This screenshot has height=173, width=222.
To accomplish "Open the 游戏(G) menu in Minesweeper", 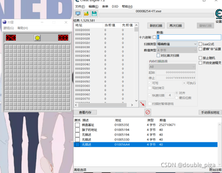I will [9, 28].
